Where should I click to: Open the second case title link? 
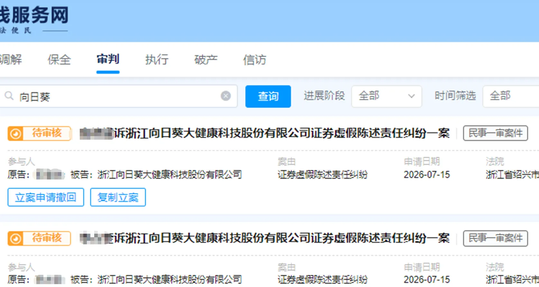pyautogui.click(x=265, y=238)
